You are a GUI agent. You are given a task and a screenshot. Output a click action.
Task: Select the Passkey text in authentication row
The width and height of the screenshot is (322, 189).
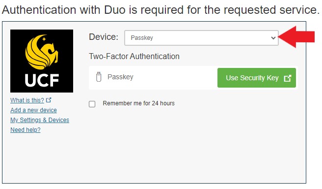(120, 77)
